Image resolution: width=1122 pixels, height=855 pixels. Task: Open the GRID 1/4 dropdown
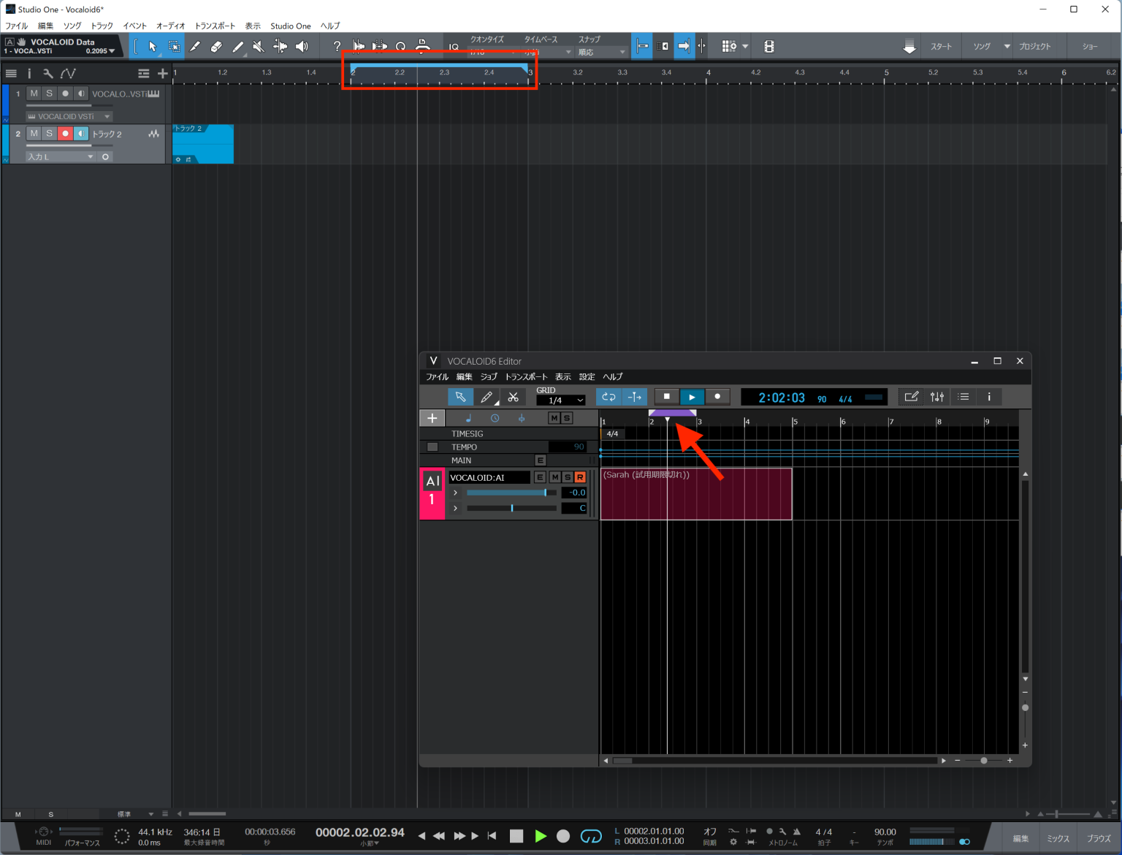coord(560,400)
